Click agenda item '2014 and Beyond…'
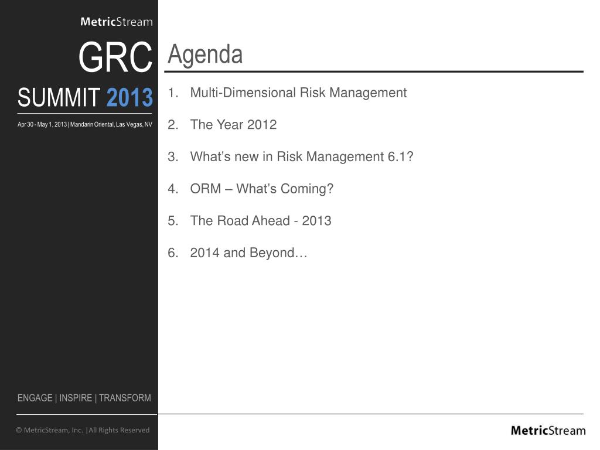 pos(248,253)
